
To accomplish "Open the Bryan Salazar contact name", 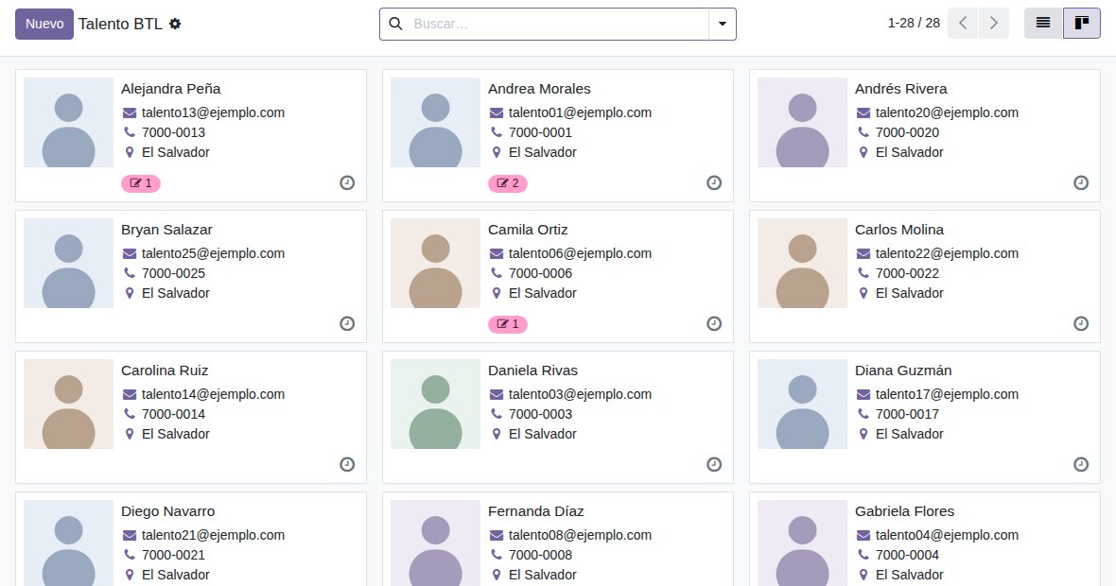I will [166, 230].
